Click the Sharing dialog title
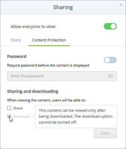Image resolution: width=126 pixels, height=149 pixels. coord(63,7)
